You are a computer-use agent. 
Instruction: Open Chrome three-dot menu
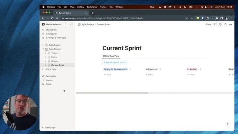pyautogui.click(x=231, y=18)
